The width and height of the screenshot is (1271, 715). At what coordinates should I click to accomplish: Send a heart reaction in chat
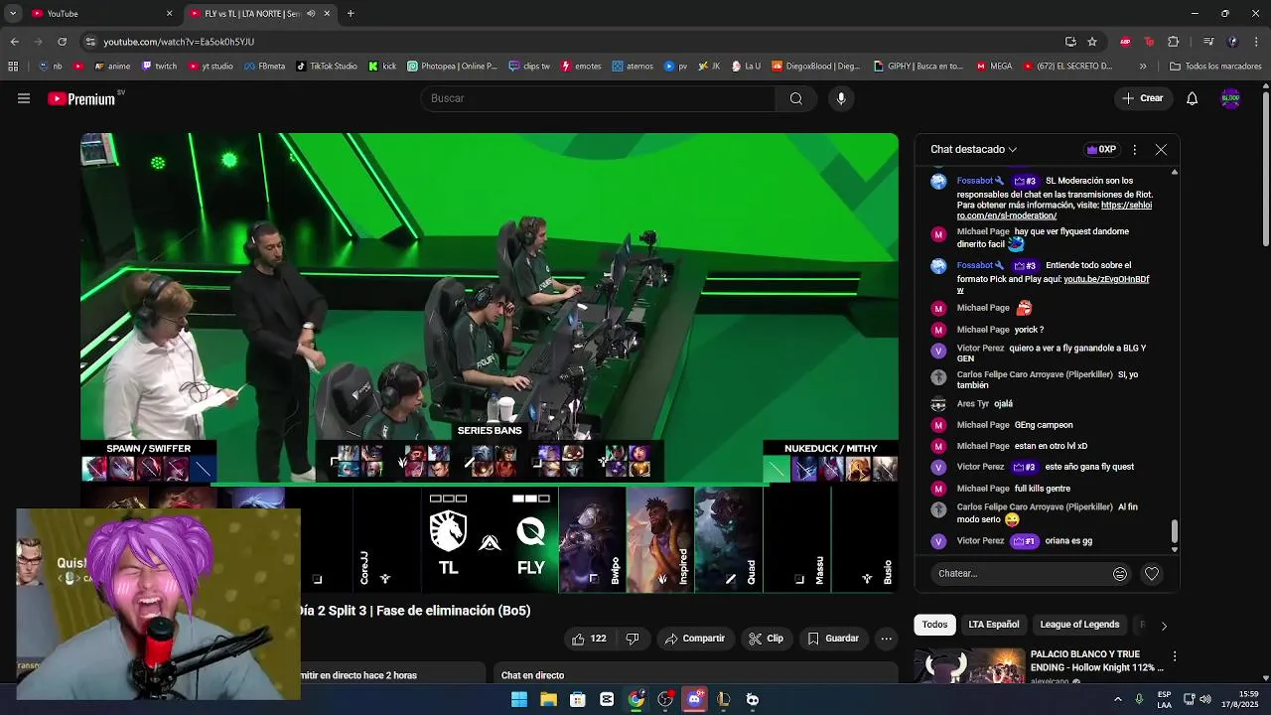(1152, 574)
